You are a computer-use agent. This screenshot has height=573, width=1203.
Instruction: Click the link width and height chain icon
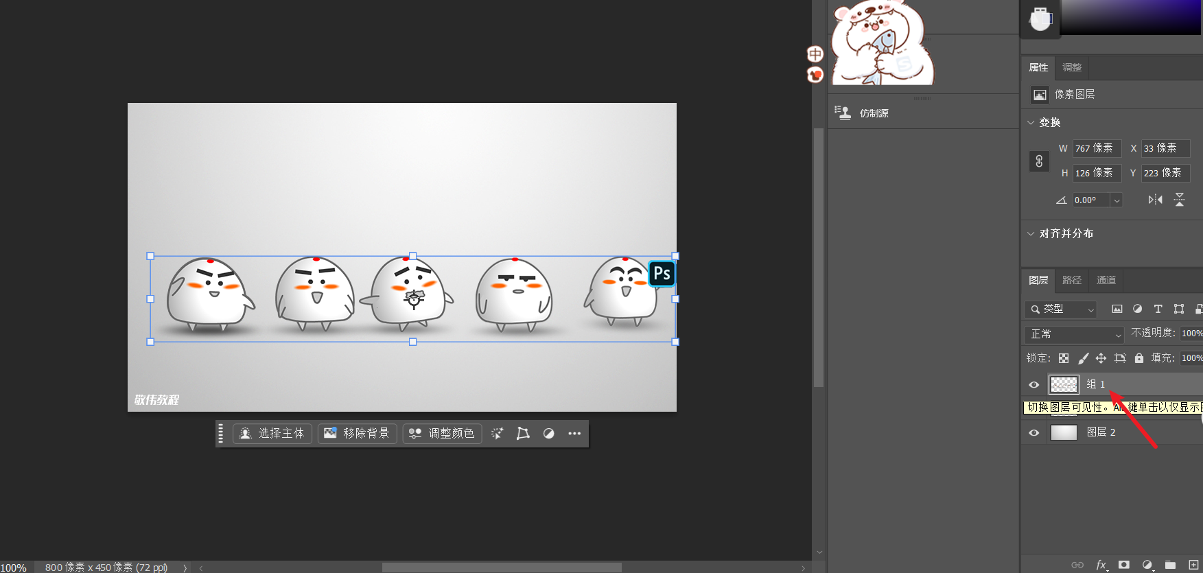pos(1039,161)
